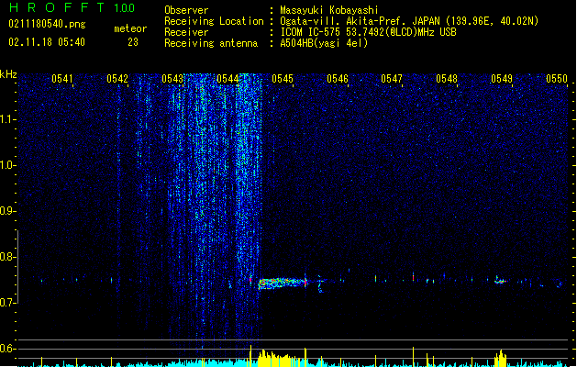Click the 0547 time marker
The width and height of the screenshot is (577, 367).
pos(392,78)
